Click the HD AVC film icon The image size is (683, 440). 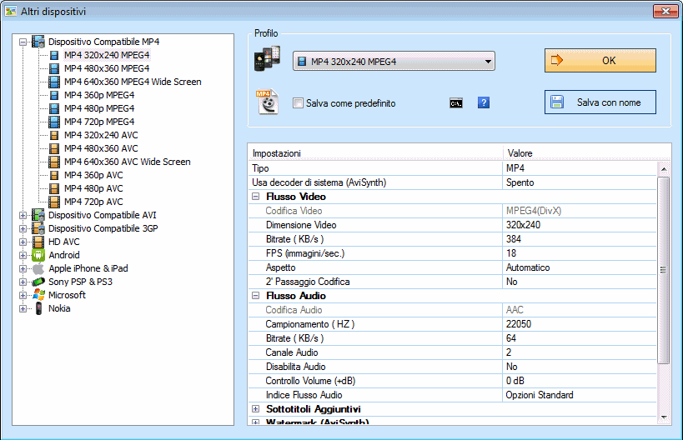click(x=38, y=242)
